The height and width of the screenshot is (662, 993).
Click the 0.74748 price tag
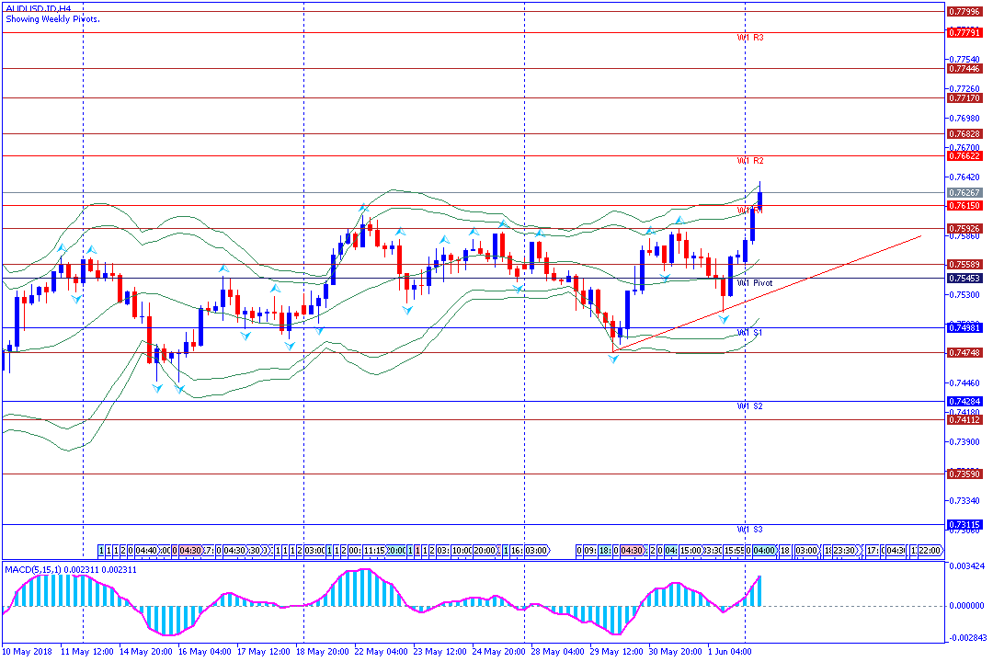(964, 353)
